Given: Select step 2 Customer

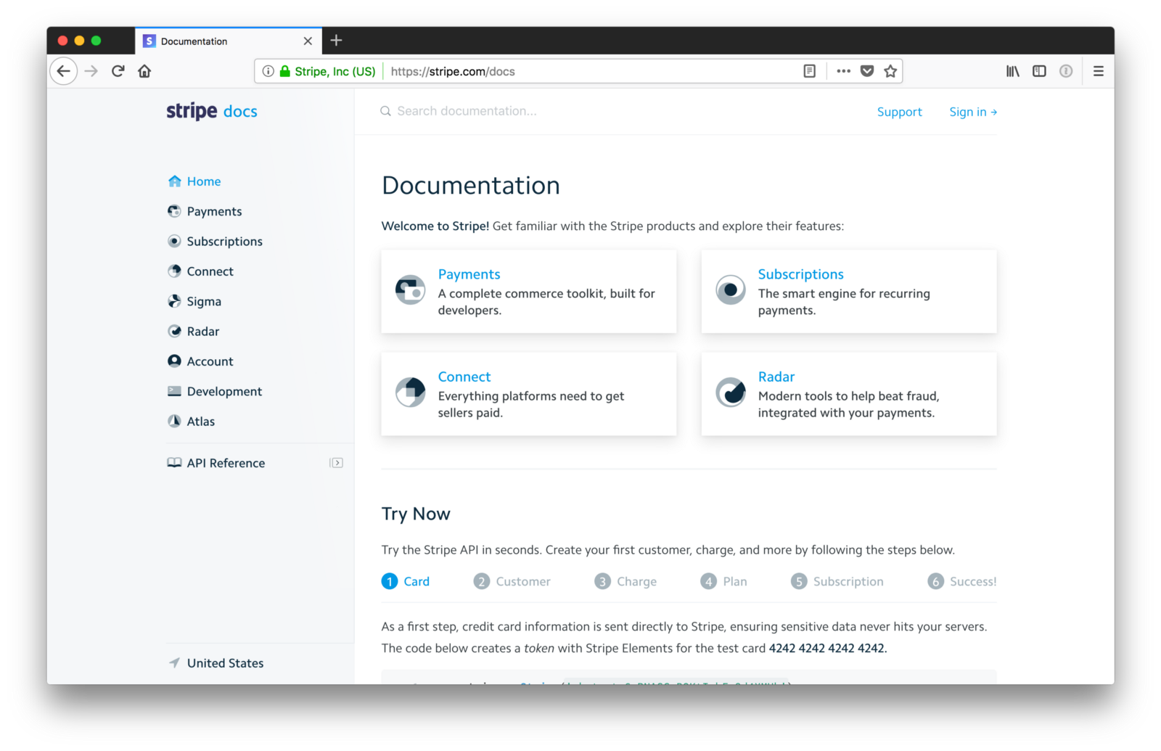Looking at the screenshot, I should coord(512,581).
